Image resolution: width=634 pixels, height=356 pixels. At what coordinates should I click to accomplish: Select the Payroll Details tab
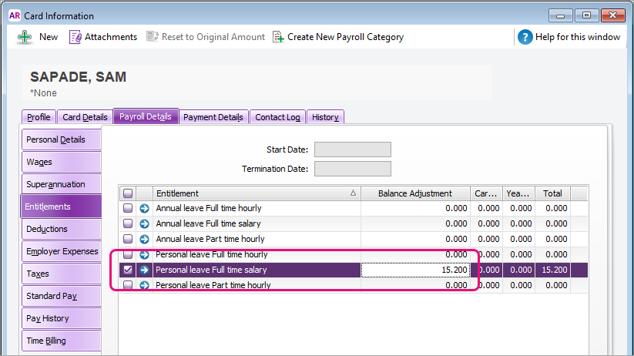(146, 116)
